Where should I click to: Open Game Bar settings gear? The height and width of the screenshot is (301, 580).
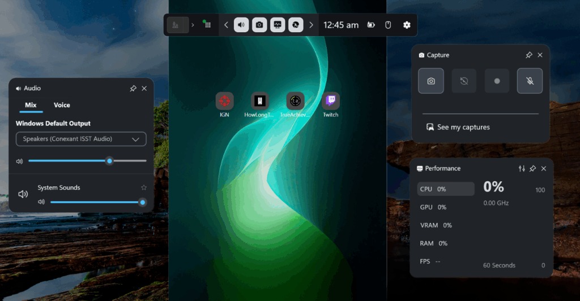coord(407,25)
